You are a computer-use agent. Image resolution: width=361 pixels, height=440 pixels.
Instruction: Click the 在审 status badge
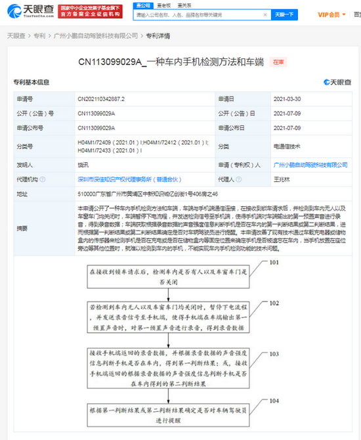coord(278,62)
